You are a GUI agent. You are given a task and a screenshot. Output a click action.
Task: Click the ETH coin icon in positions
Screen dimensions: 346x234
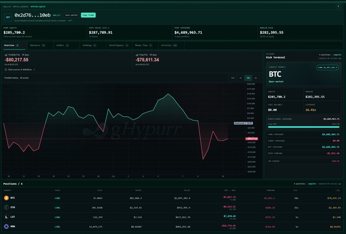[6, 208]
